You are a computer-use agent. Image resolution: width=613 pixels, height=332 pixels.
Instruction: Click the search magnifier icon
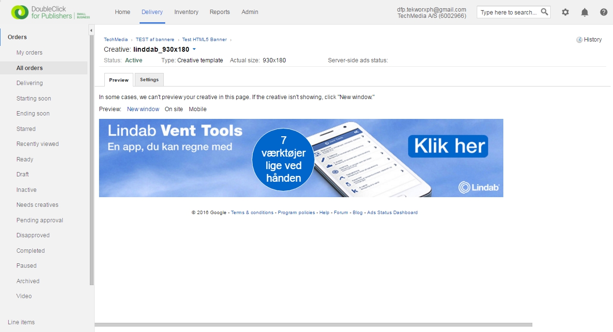(544, 12)
